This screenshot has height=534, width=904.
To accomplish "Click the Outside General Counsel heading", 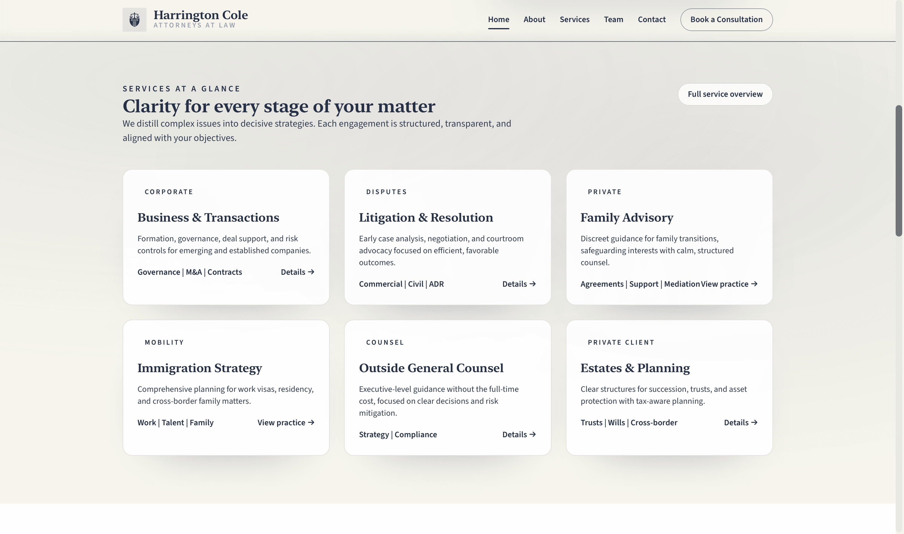I will click(431, 368).
